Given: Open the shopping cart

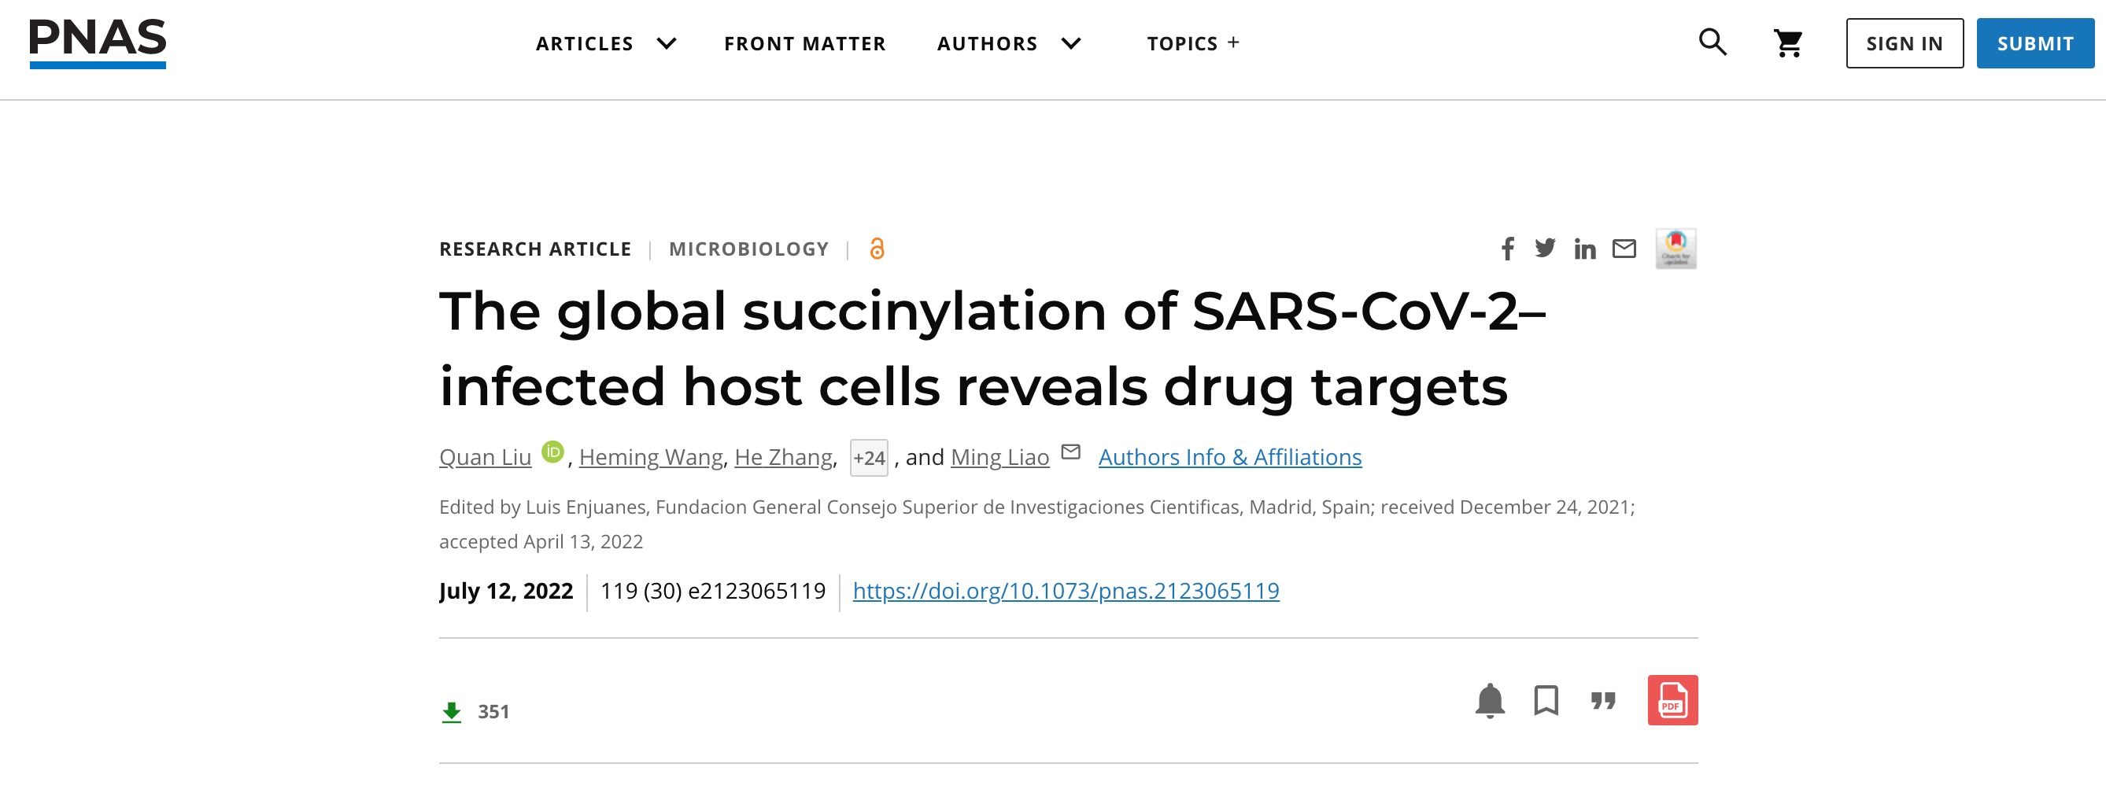Looking at the screenshot, I should coord(1788,43).
